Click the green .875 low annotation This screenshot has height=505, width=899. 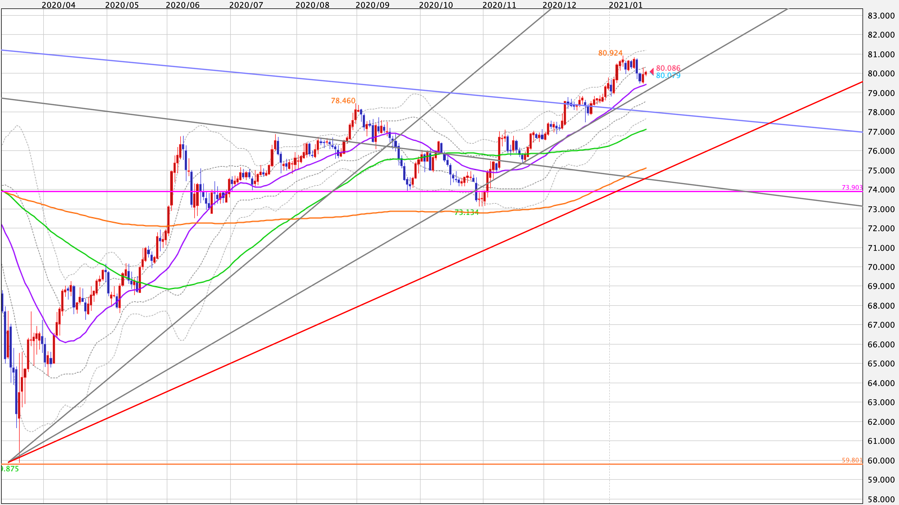tap(10, 469)
